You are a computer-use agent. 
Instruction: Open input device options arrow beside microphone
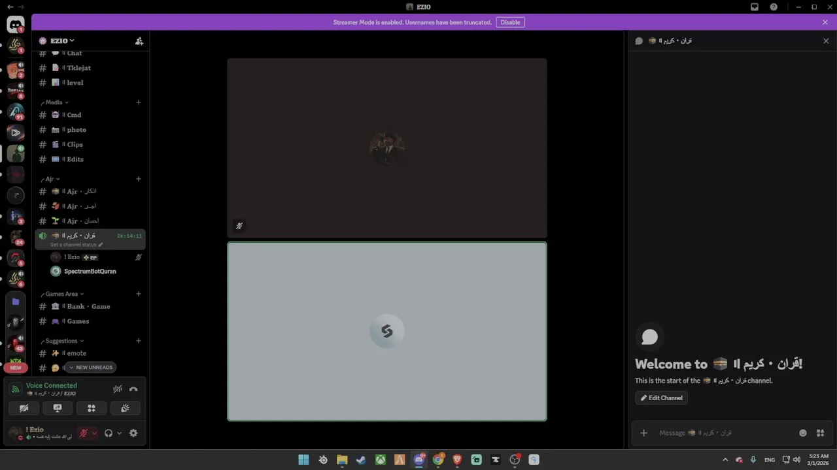94,433
